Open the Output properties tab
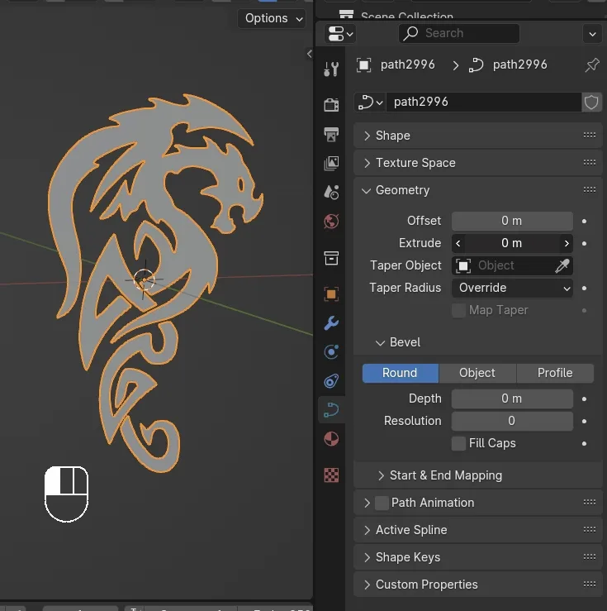The image size is (607, 611). coord(331,135)
